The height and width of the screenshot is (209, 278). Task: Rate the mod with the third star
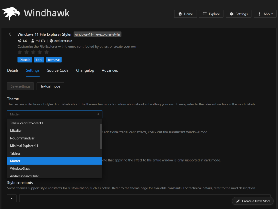pos(33,52)
